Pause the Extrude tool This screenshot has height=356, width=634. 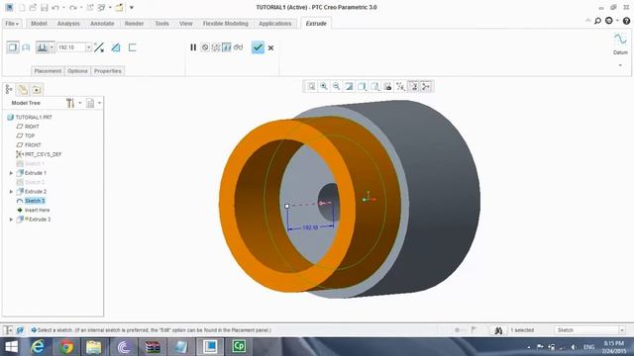tap(193, 47)
